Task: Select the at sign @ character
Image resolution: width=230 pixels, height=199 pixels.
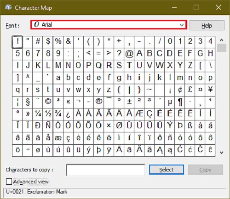Action: 129,54
